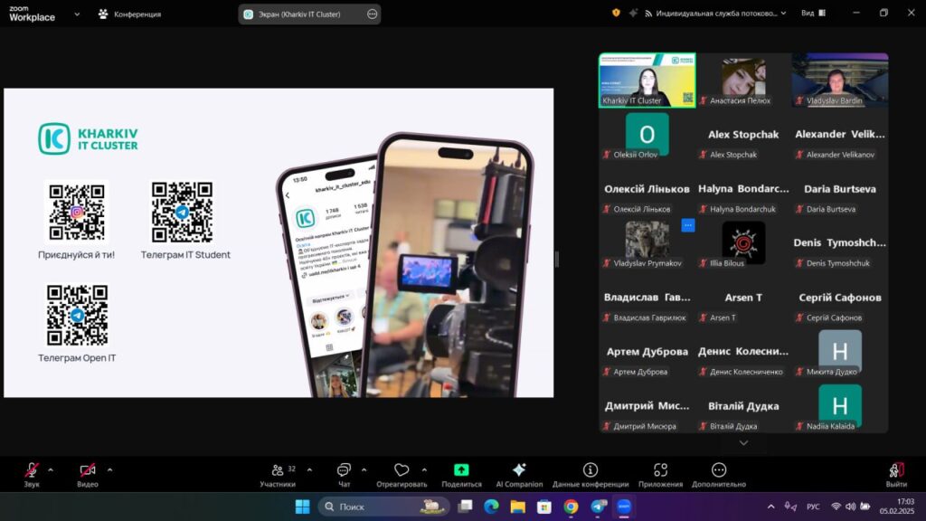Select the Экран (Kharkiv IT Cluster) tab
Image resolution: width=926 pixels, height=521 pixels.
coord(300,14)
